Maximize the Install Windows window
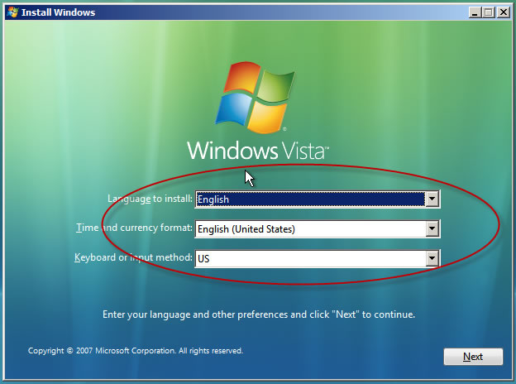The height and width of the screenshot is (384, 516). [489, 12]
